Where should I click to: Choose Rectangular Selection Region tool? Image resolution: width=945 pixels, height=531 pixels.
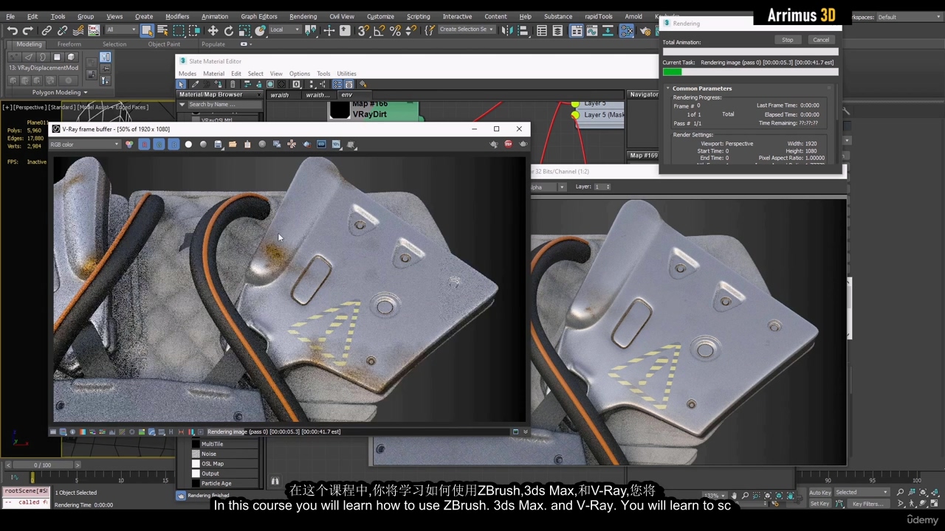(179, 30)
